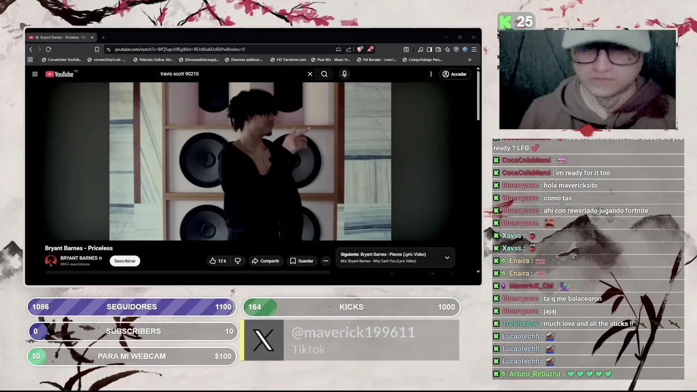Open more actions ellipsis under video
This screenshot has height=392, width=697.
tap(326, 261)
